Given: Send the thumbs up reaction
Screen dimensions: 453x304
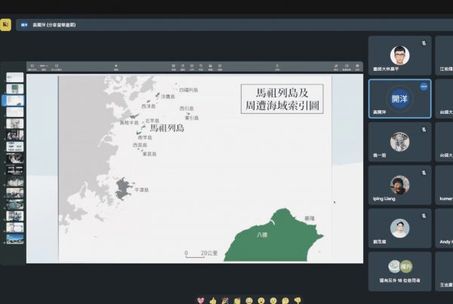Looking at the screenshot, I should coord(212,299).
